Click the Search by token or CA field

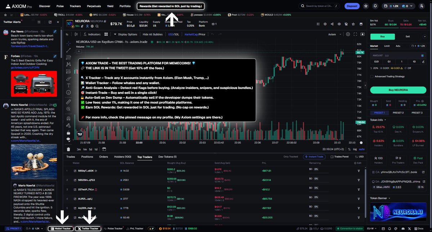click(x=319, y=6)
